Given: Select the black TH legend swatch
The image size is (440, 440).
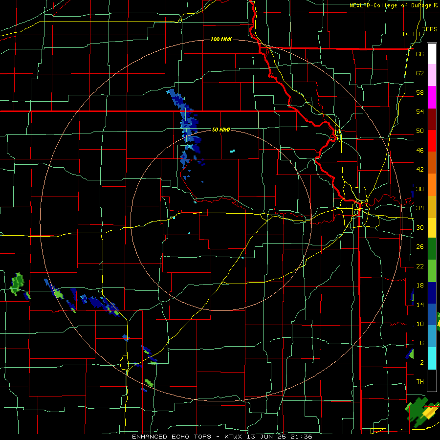Looking at the screenshot, I should pyautogui.click(x=432, y=380).
